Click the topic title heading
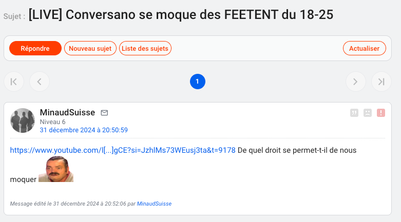The height and width of the screenshot is (222, 401). 181,14
